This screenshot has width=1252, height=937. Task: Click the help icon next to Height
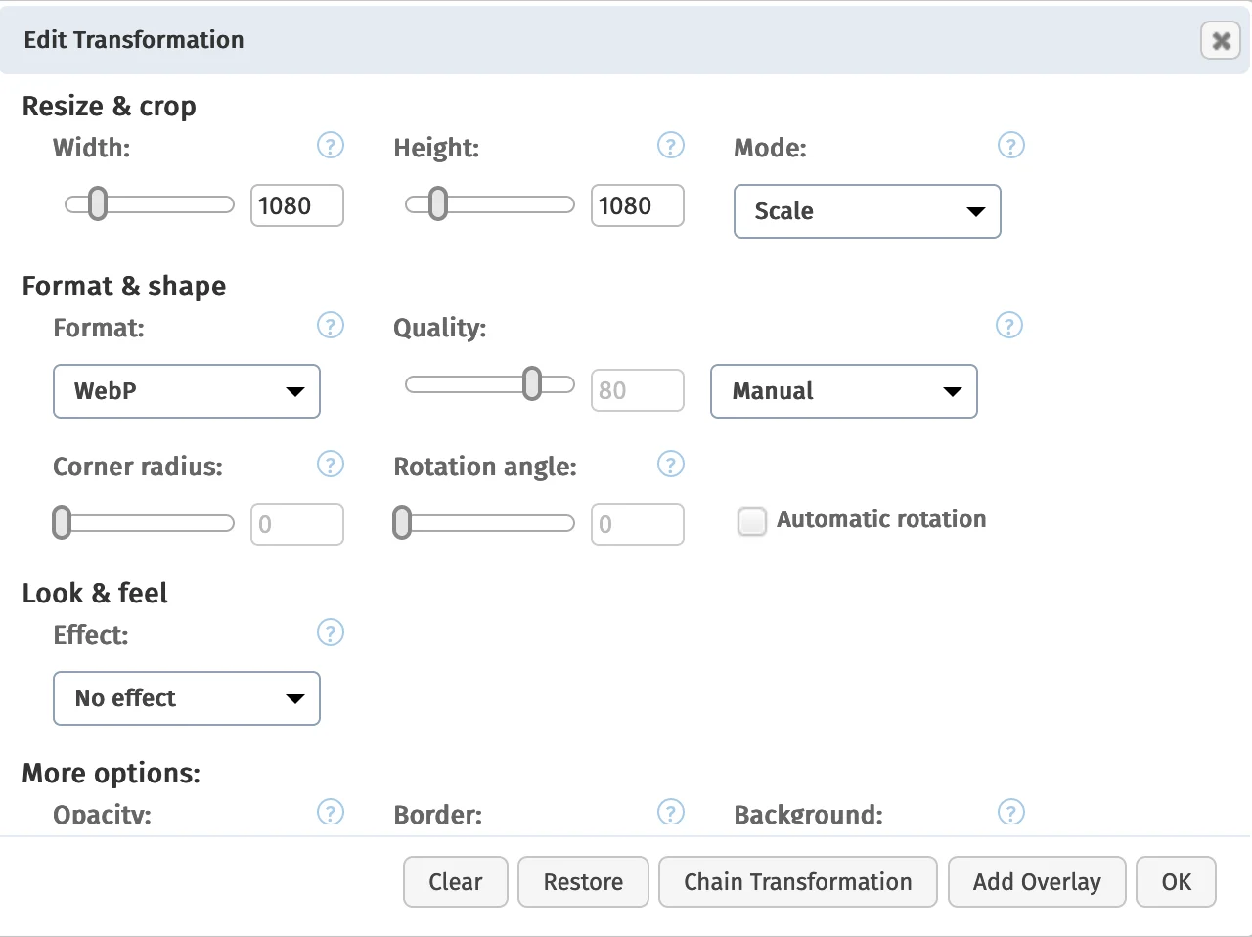click(670, 146)
